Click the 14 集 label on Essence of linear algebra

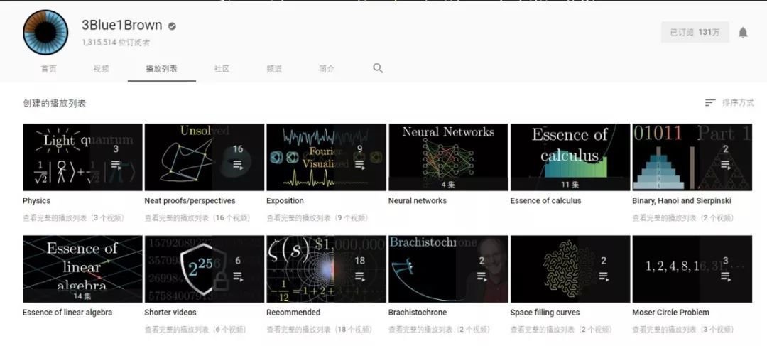click(82, 296)
